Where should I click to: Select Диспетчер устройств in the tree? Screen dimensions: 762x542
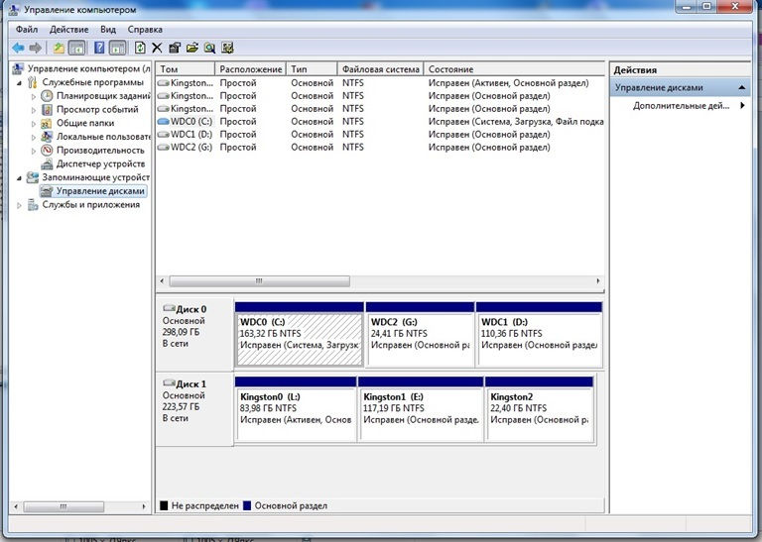100,163
